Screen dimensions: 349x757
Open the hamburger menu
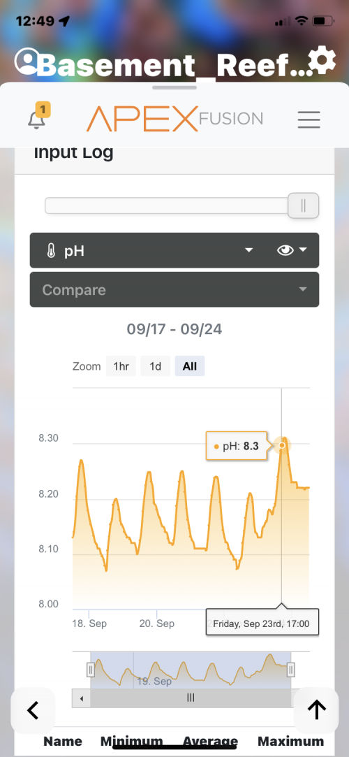(309, 120)
